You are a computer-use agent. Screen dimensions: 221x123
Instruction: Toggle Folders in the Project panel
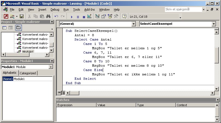pyautogui.click(x=19, y=28)
